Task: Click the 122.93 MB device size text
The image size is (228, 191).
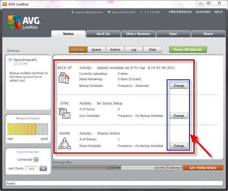Action: click(20, 64)
